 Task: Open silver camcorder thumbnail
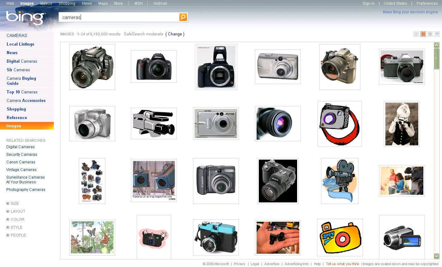pos(402,237)
